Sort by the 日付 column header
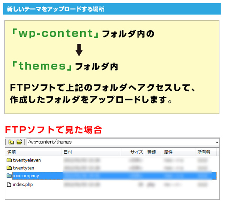Viewport: 225px width, 211px height. 91,152
